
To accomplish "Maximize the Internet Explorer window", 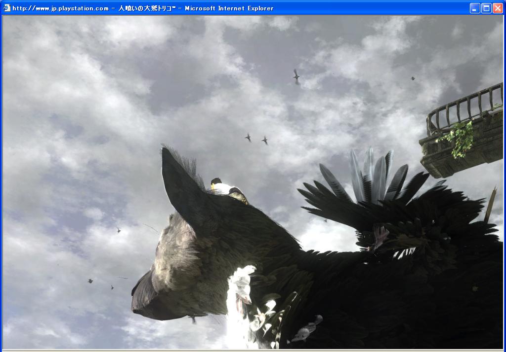I will click(x=486, y=8).
